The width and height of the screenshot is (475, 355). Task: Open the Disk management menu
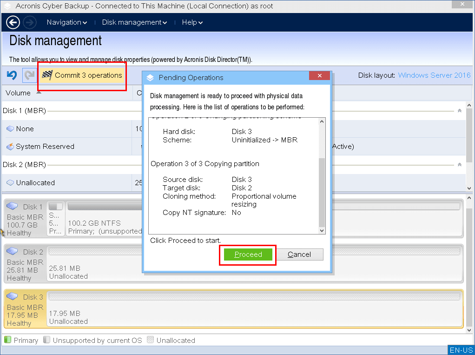click(134, 22)
